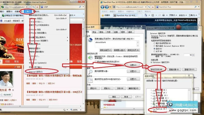
Task: Click ZOL site icon in address bar
Action: click(3, 7)
